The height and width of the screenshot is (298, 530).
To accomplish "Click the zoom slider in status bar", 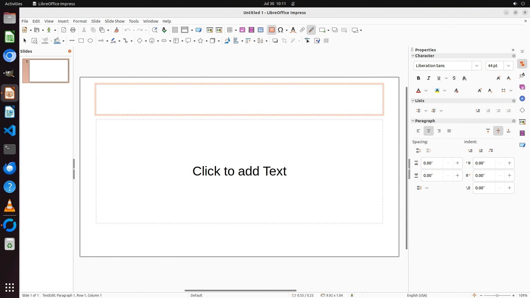I will click(x=497, y=295).
